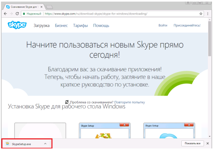Click the second Skype Setup thumbnail

105,131
